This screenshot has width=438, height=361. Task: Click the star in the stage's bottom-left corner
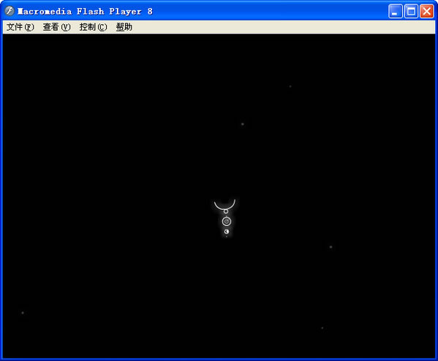23,313
